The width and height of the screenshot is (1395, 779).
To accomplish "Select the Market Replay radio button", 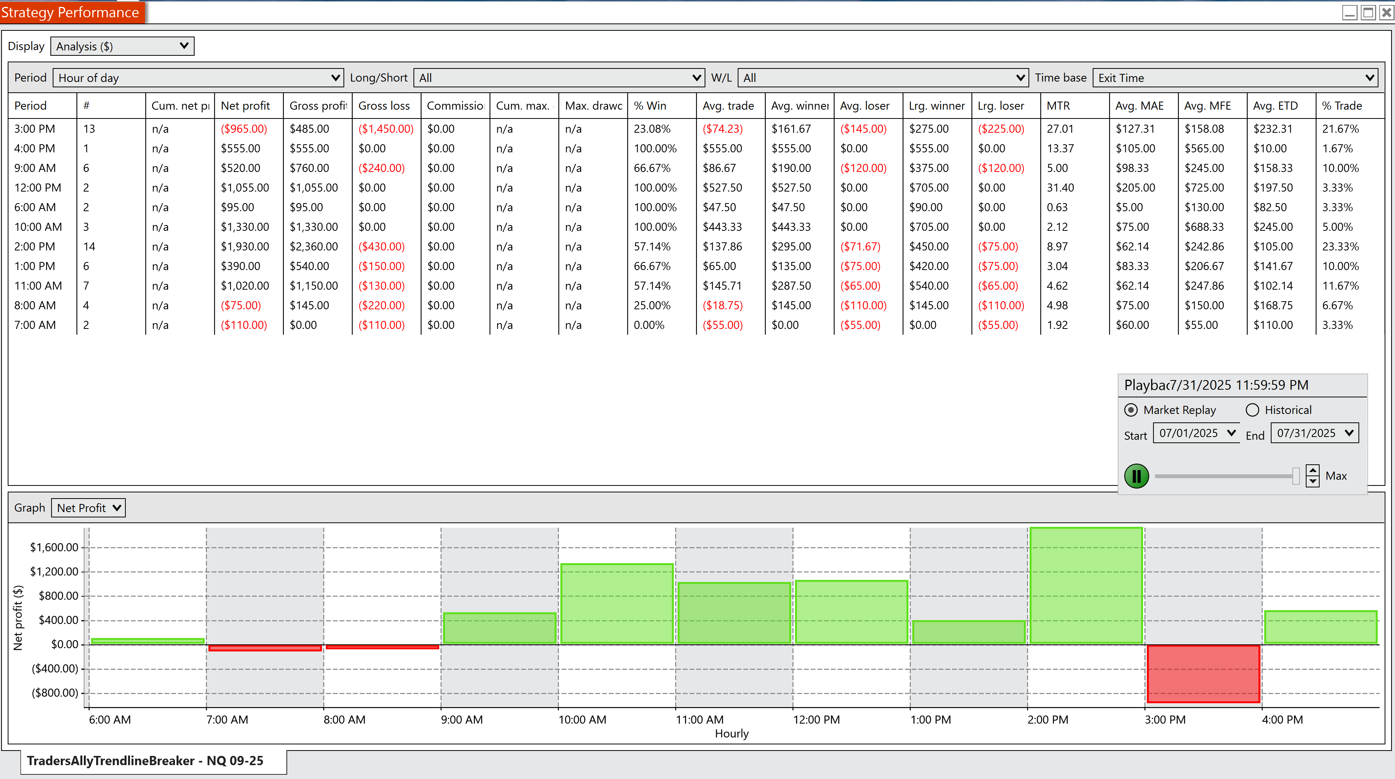I will [x=1131, y=410].
